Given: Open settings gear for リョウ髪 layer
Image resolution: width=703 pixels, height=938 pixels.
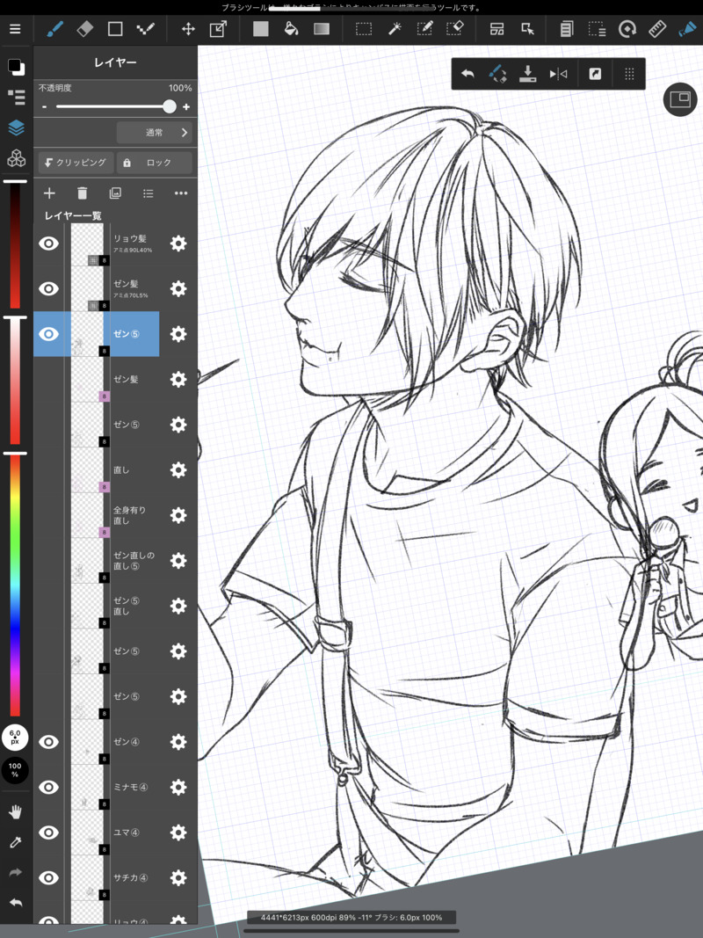Looking at the screenshot, I should (178, 243).
